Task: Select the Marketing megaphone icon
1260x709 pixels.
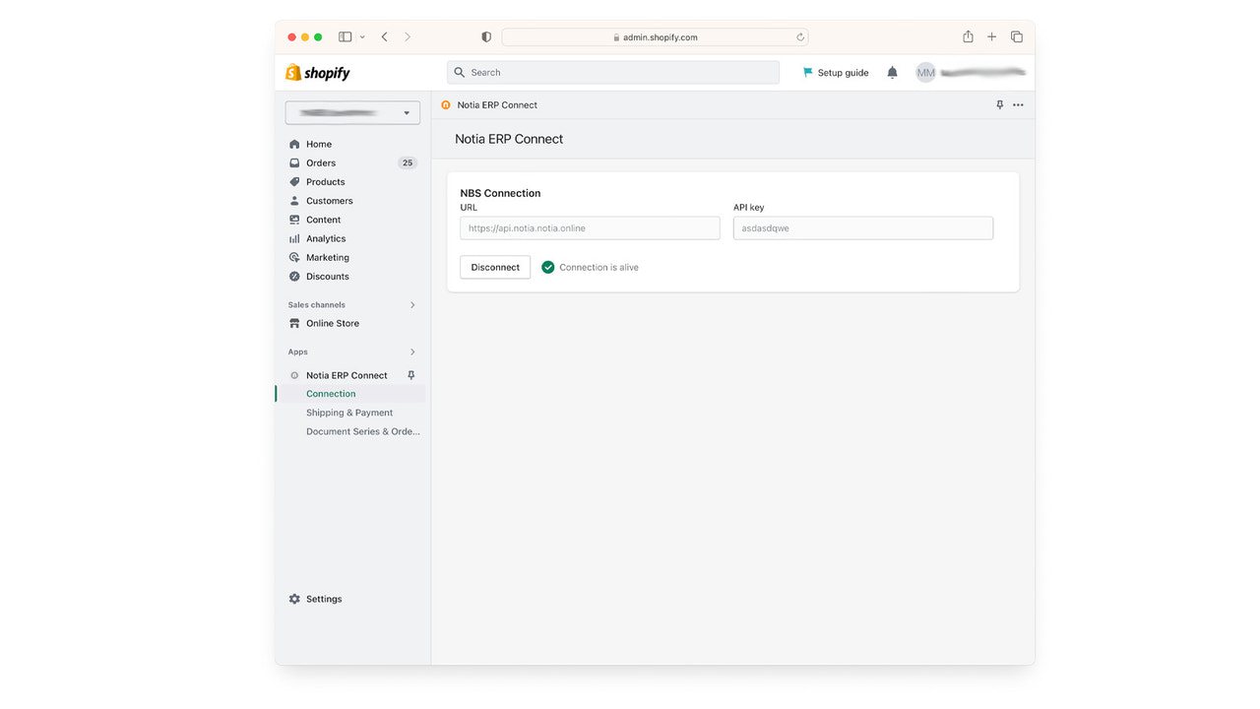Action: click(x=294, y=257)
